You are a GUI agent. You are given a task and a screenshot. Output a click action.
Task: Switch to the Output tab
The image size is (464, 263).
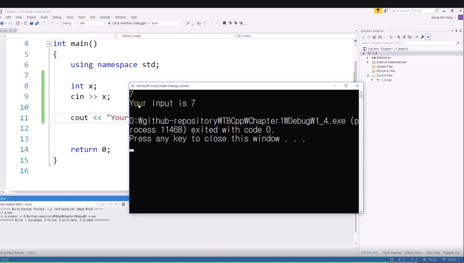point(31,253)
